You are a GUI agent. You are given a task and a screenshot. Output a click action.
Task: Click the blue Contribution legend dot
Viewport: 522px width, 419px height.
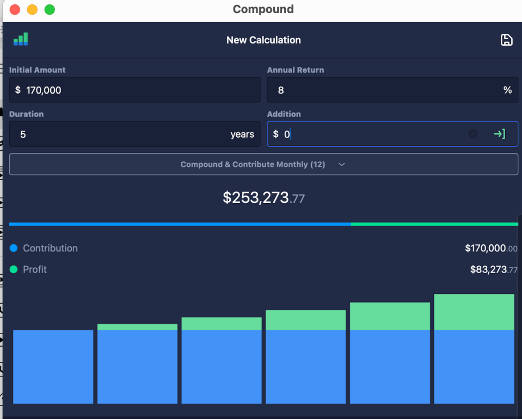point(14,248)
